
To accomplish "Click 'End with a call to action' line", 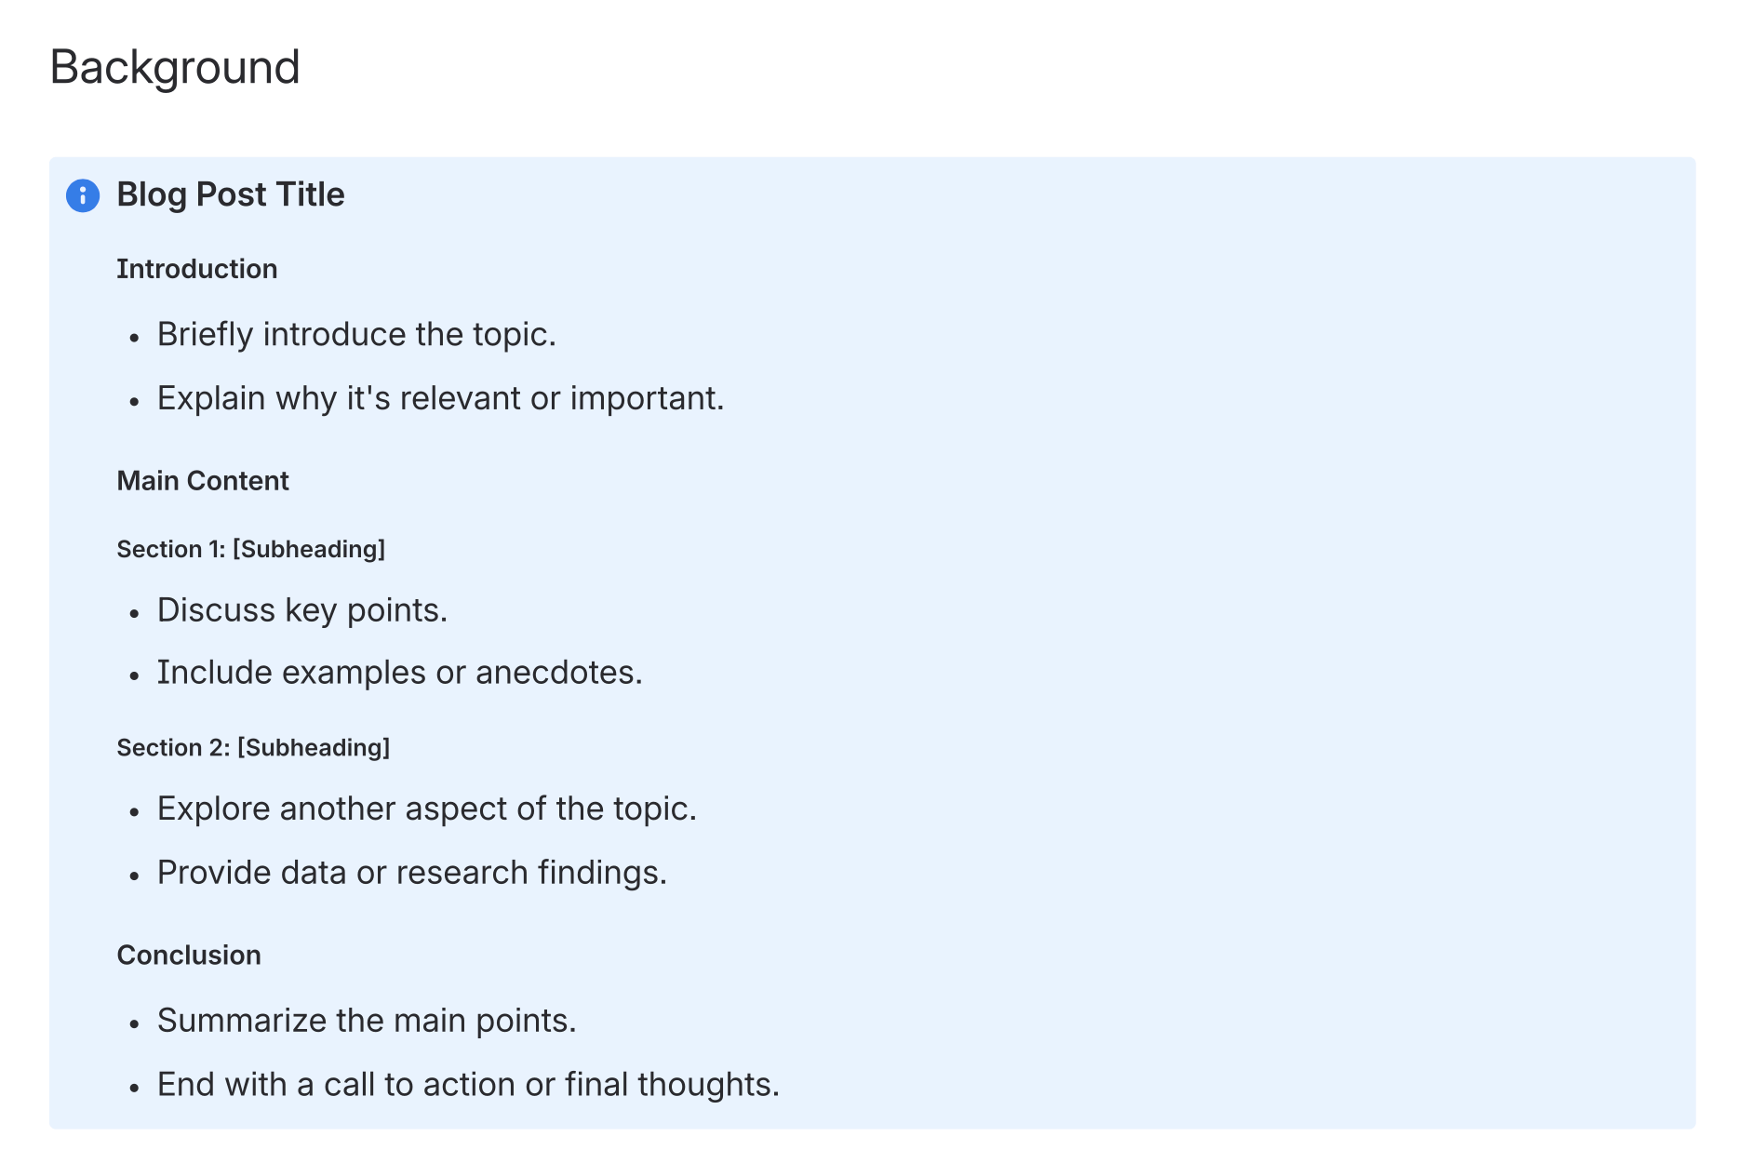I will coord(467,1085).
